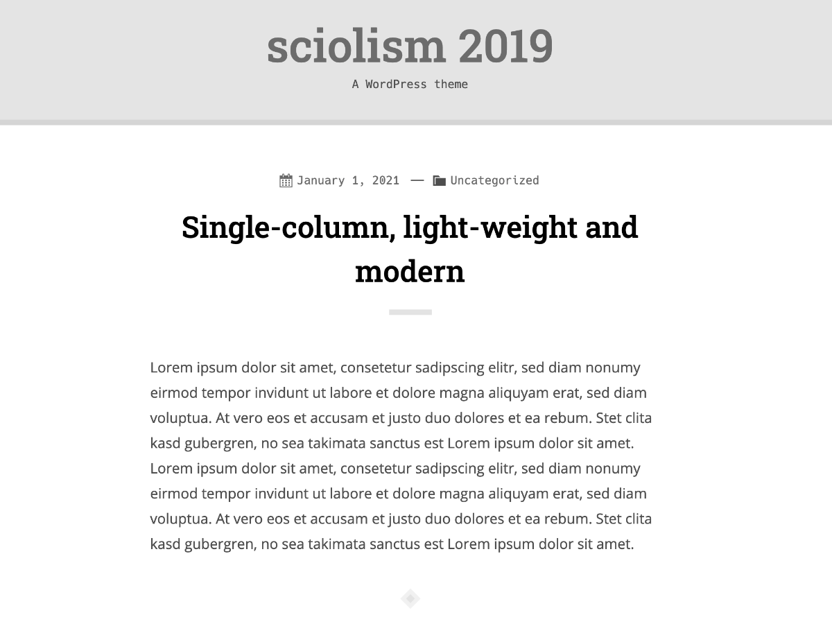Click the diamond separator icon below the post
Viewport: 832px width, 624px height.
[410, 598]
